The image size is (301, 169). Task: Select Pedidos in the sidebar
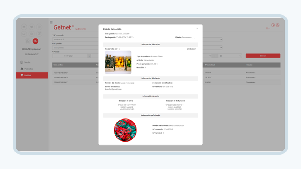click(32, 75)
